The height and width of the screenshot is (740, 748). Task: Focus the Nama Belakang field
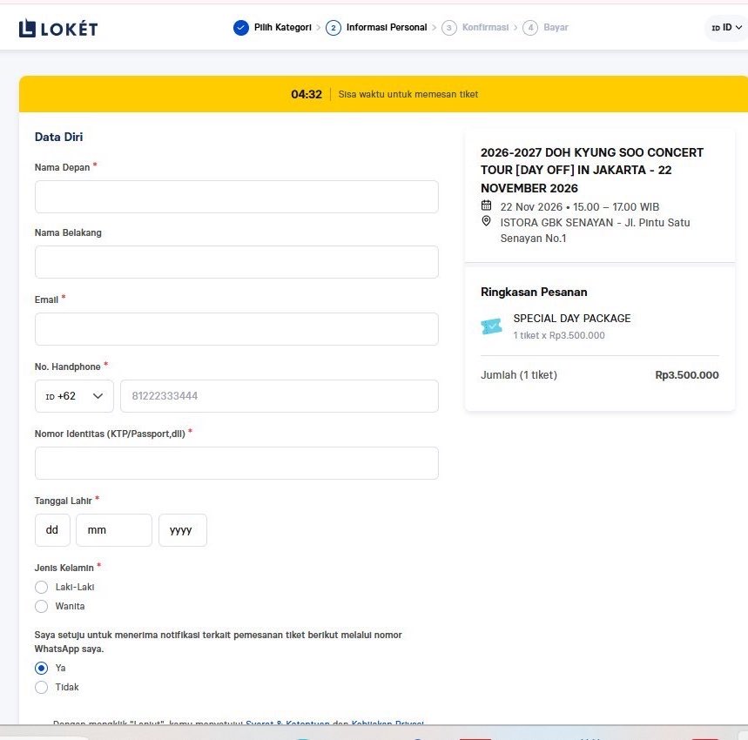(x=237, y=262)
